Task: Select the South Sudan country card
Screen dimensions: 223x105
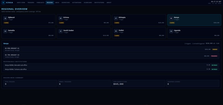Action: coord(84,33)
